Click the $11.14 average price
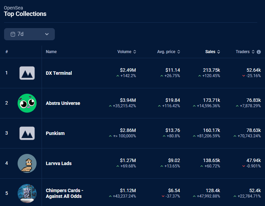This screenshot has height=206, width=265. [x=173, y=70]
